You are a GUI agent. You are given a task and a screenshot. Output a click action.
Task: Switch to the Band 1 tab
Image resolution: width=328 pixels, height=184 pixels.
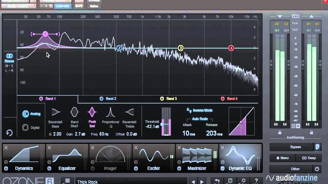[x=47, y=99]
